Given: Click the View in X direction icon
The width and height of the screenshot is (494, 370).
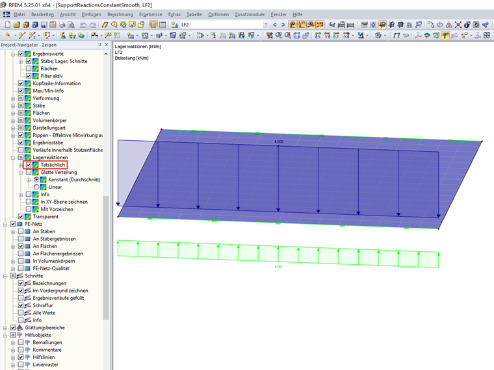Looking at the screenshot, I should point(318,35).
